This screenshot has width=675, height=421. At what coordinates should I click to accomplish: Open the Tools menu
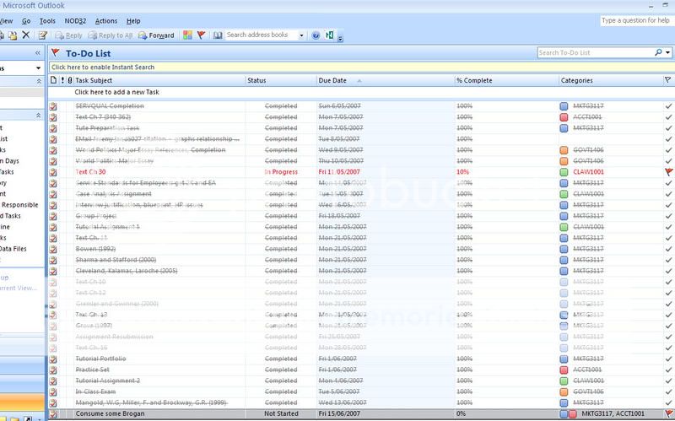[47, 20]
